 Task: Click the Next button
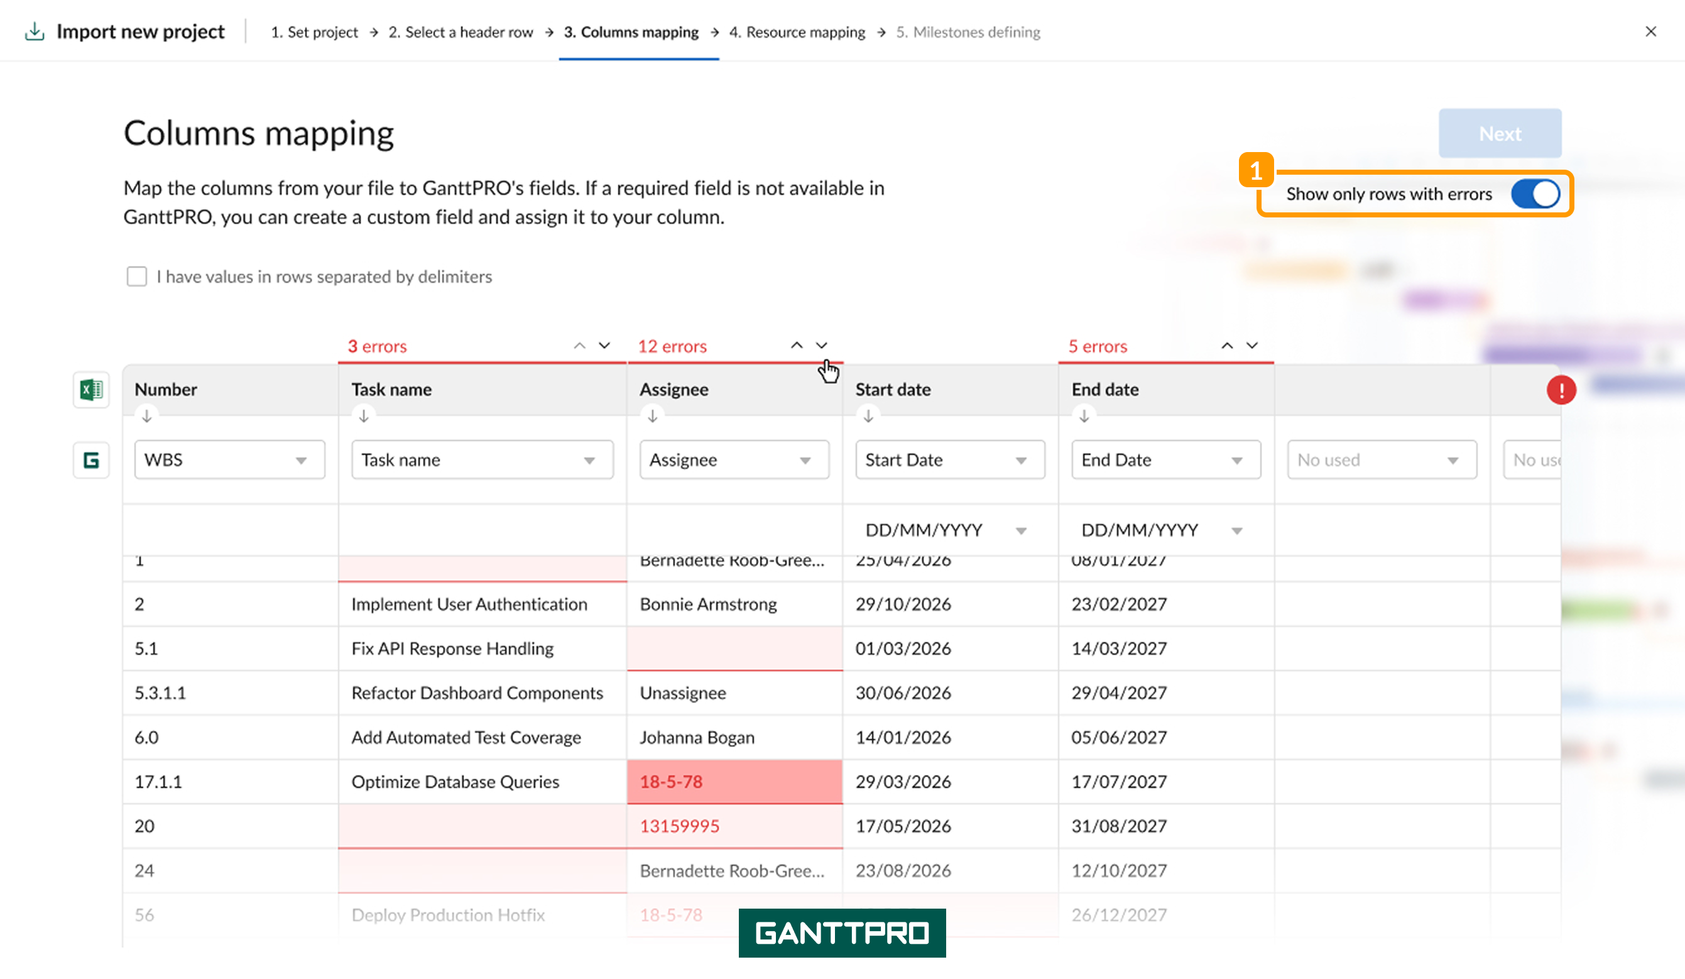point(1500,133)
